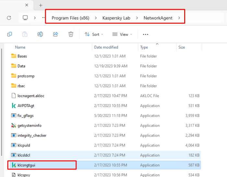Click the locnagent.akloc file icon
Image resolution: width=227 pixels, height=177 pixels.
(x=14, y=96)
